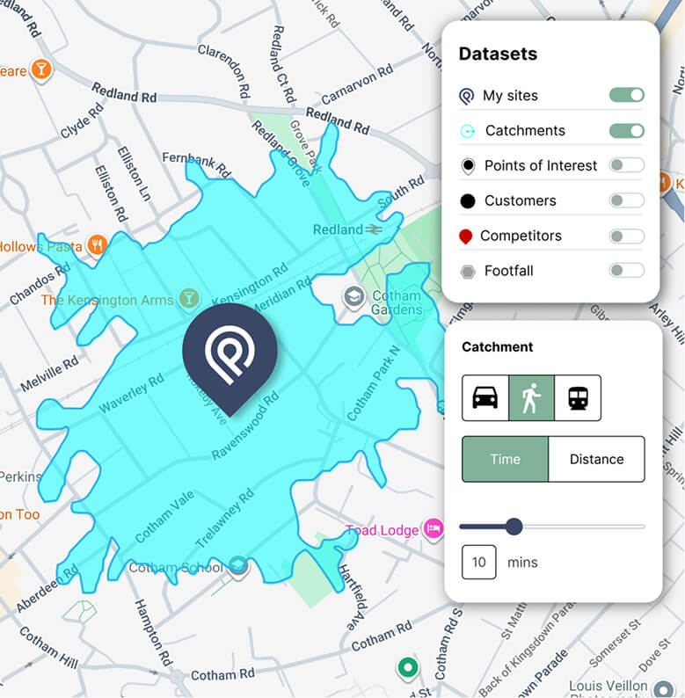Open Cotham School marker icon

[x=238, y=566]
